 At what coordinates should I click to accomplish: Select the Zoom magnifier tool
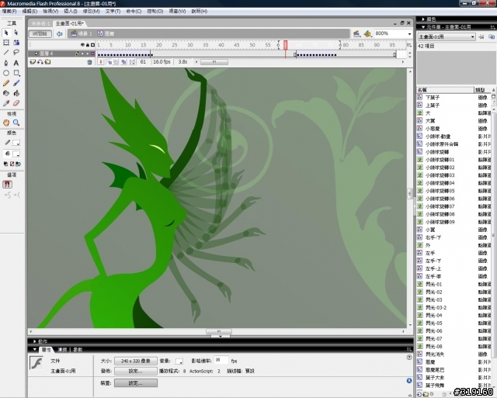click(16, 123)
